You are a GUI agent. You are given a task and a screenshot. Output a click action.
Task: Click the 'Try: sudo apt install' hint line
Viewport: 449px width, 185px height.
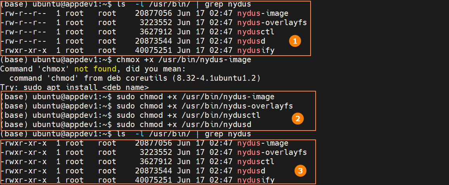point(74,88)
